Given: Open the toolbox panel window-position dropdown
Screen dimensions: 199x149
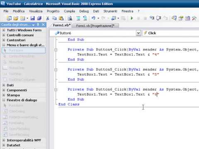Looking at the screenshot, I should click(33, 25).
